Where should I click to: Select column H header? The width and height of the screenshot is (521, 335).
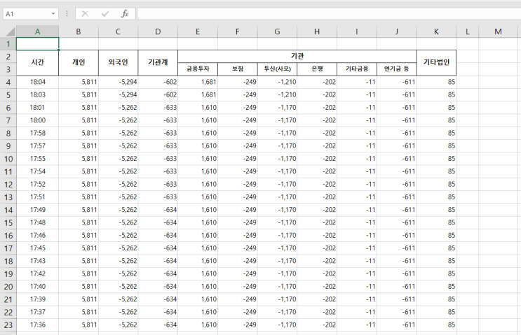[x=317, y=31]
